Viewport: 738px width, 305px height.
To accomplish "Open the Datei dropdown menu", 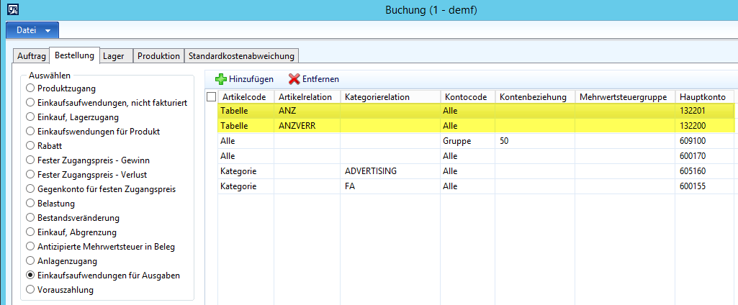I will pos(32,30).
